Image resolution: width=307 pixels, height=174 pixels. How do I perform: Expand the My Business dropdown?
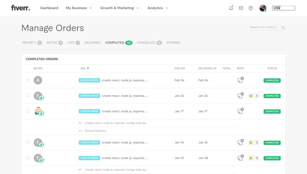pos(79,8)
